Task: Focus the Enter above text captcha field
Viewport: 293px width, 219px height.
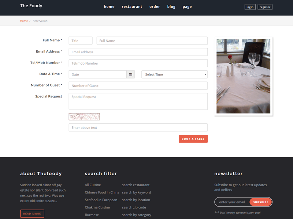Action: click(138, 128)
